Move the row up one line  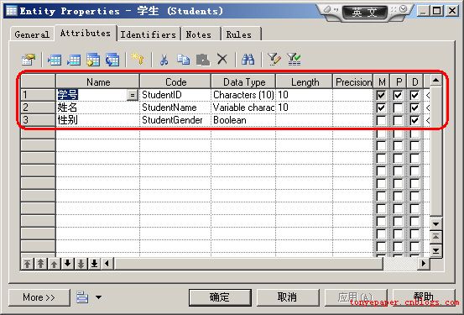point(55,263)
